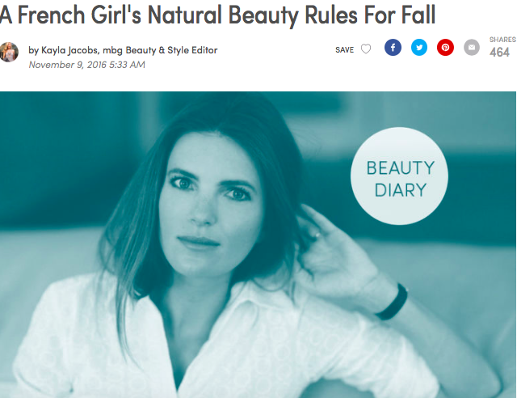Pin the article with the Pinterest icon
This screenshot has height=398, width=517.
coord(445,48)
